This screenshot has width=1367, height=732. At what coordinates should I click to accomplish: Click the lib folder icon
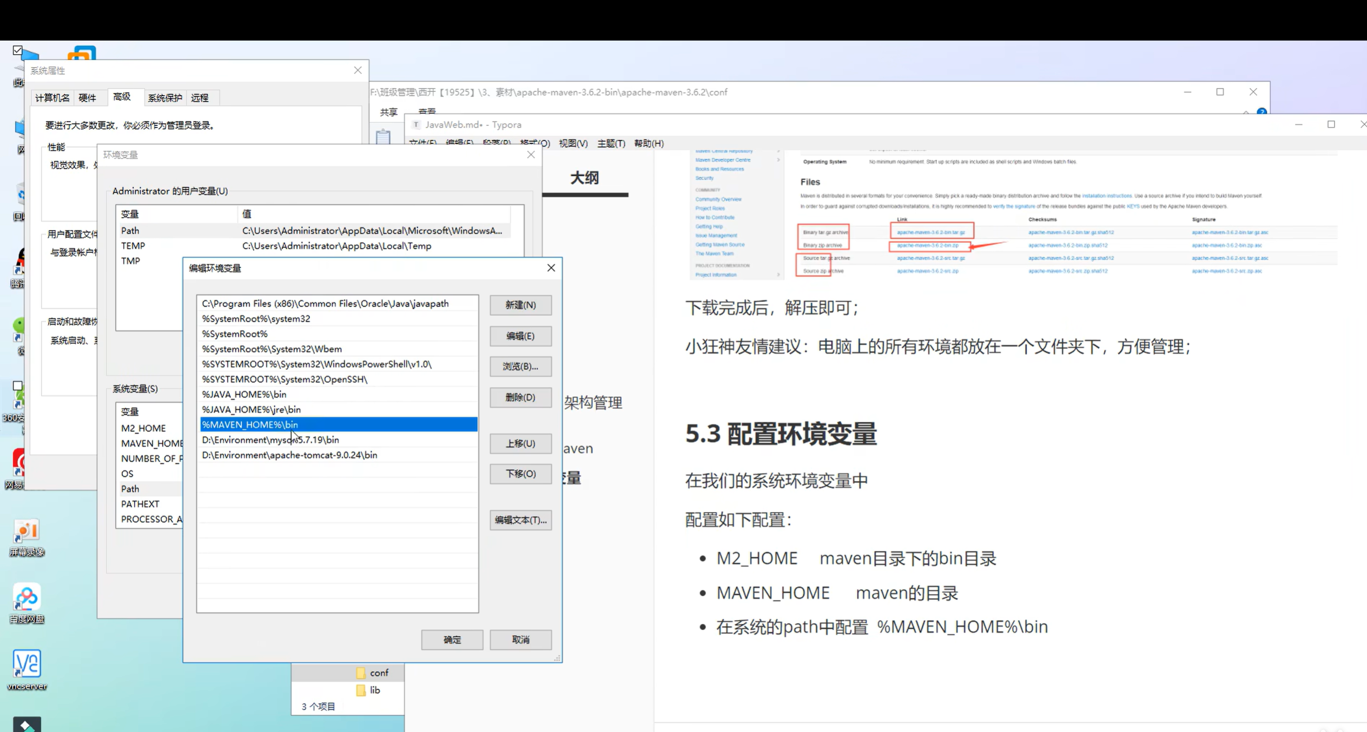click(361, 690)
